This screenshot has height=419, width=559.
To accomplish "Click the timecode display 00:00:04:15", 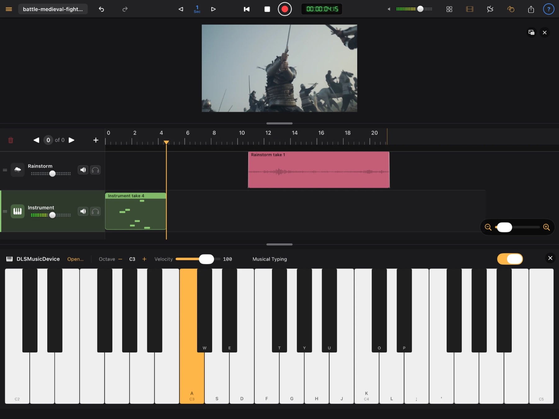I will pyautogui.click(x=322, y=9).
